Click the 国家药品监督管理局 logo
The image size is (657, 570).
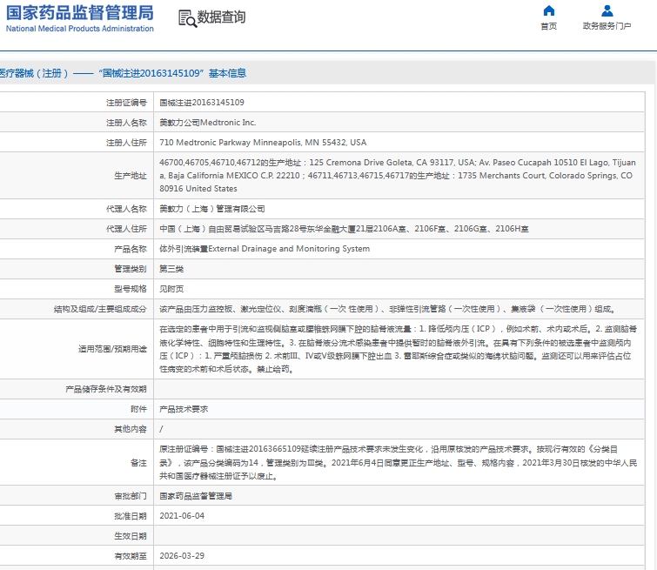point(79,13)
